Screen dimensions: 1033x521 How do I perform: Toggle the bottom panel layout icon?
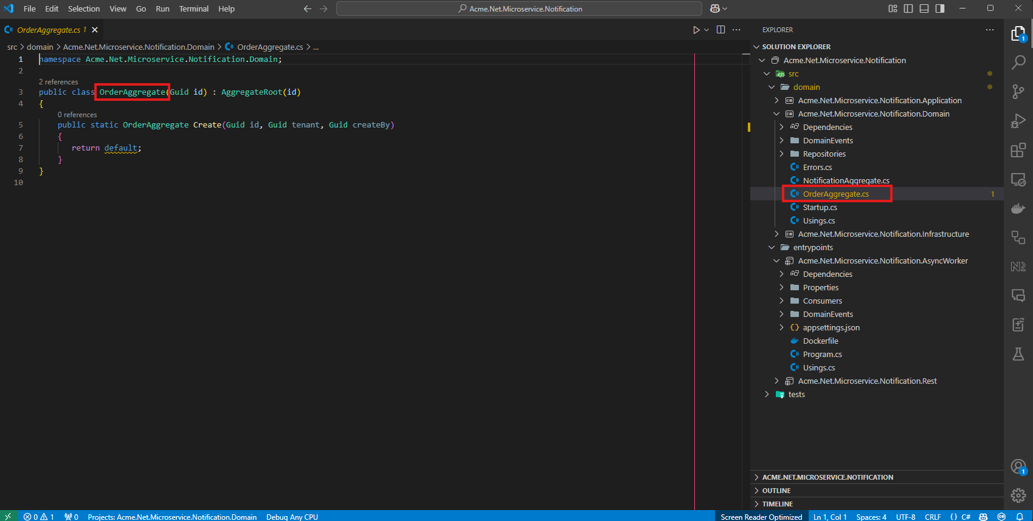924,9
